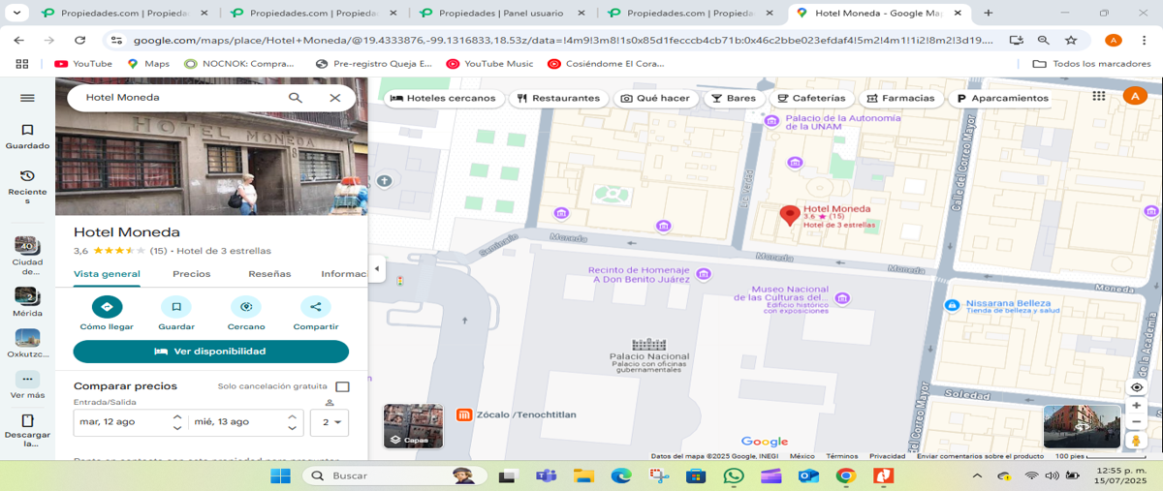Click the Museo Nacional de las Culturas marker
This screenshot has width=1163, height=491.
[x=842, y=297]
